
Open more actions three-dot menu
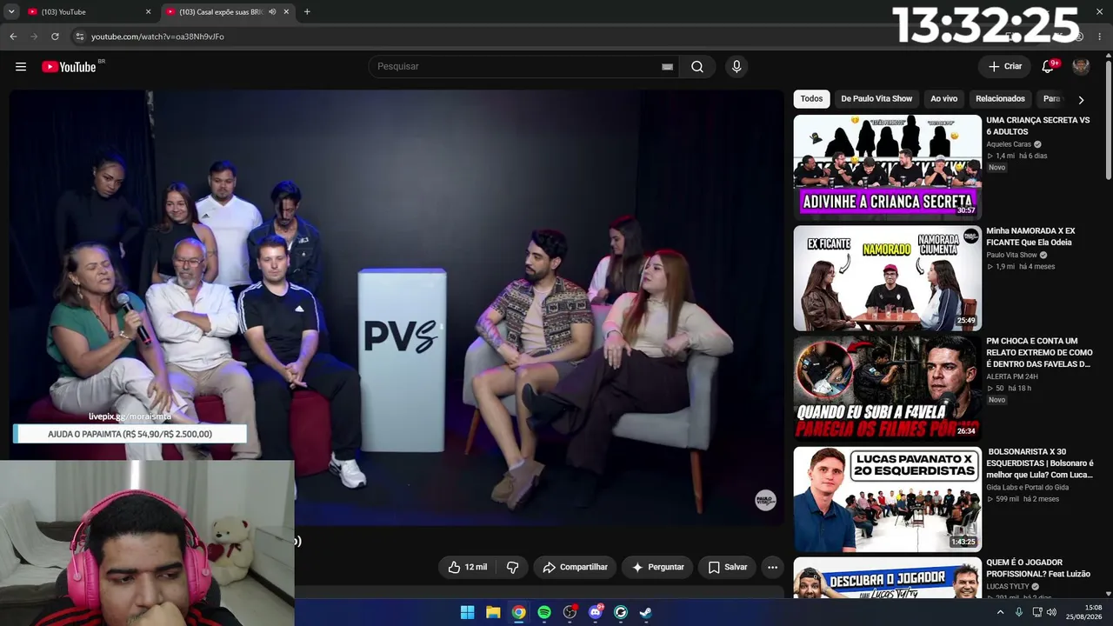(772, 567)
